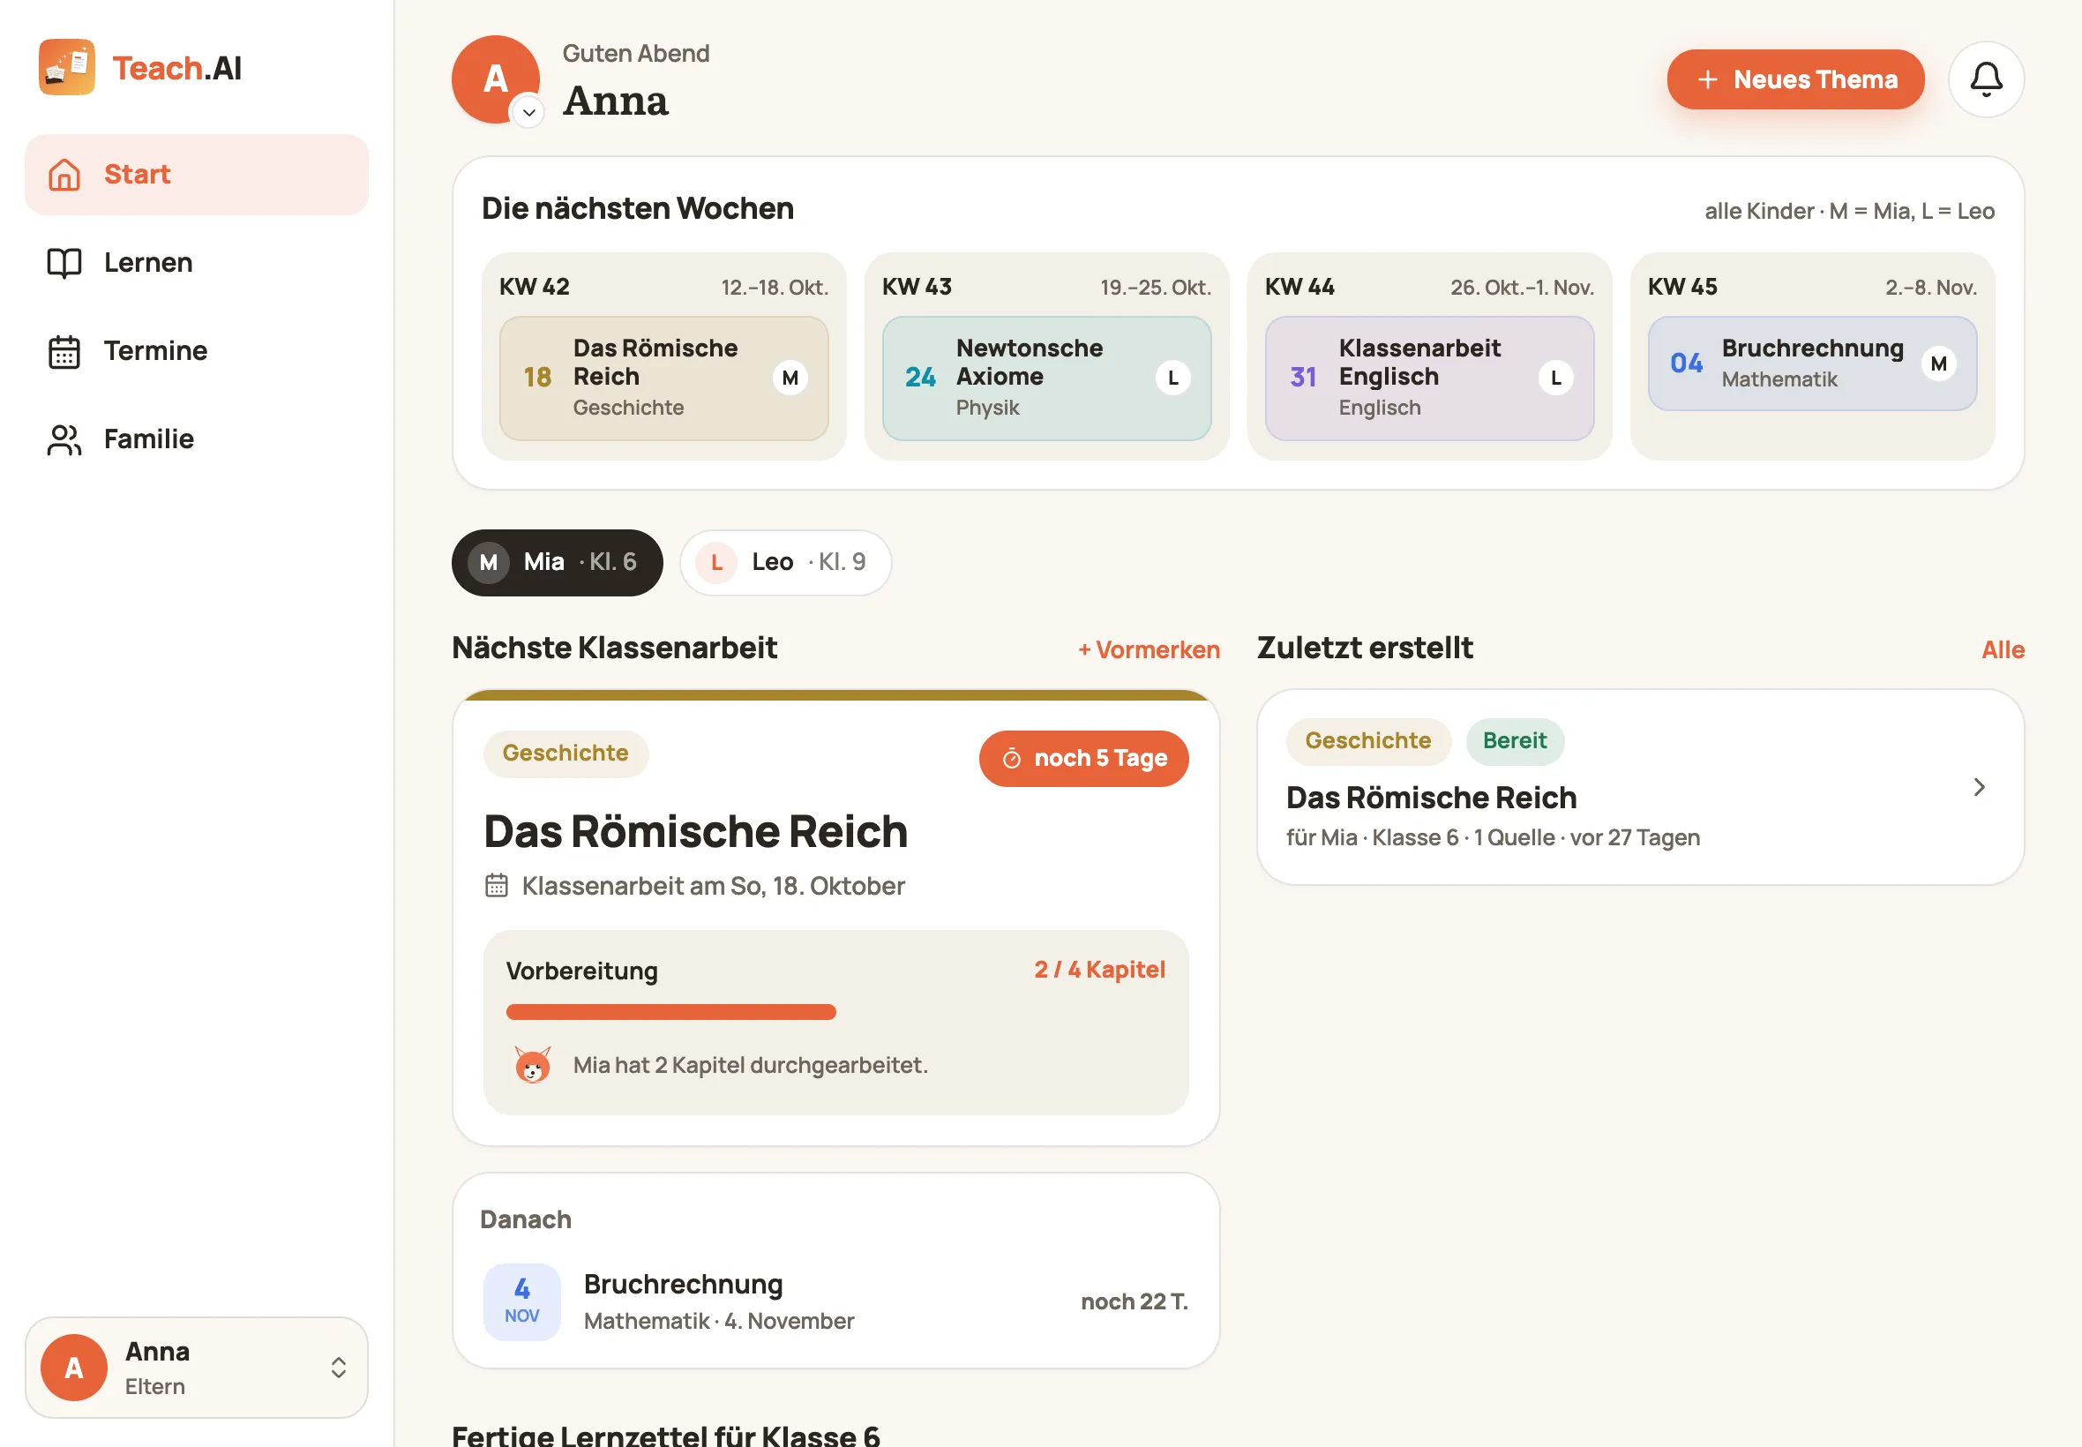Click the noch 22 T. label
The width and height of the screenshot is (2082, 1447).
pos(1134,1302)
